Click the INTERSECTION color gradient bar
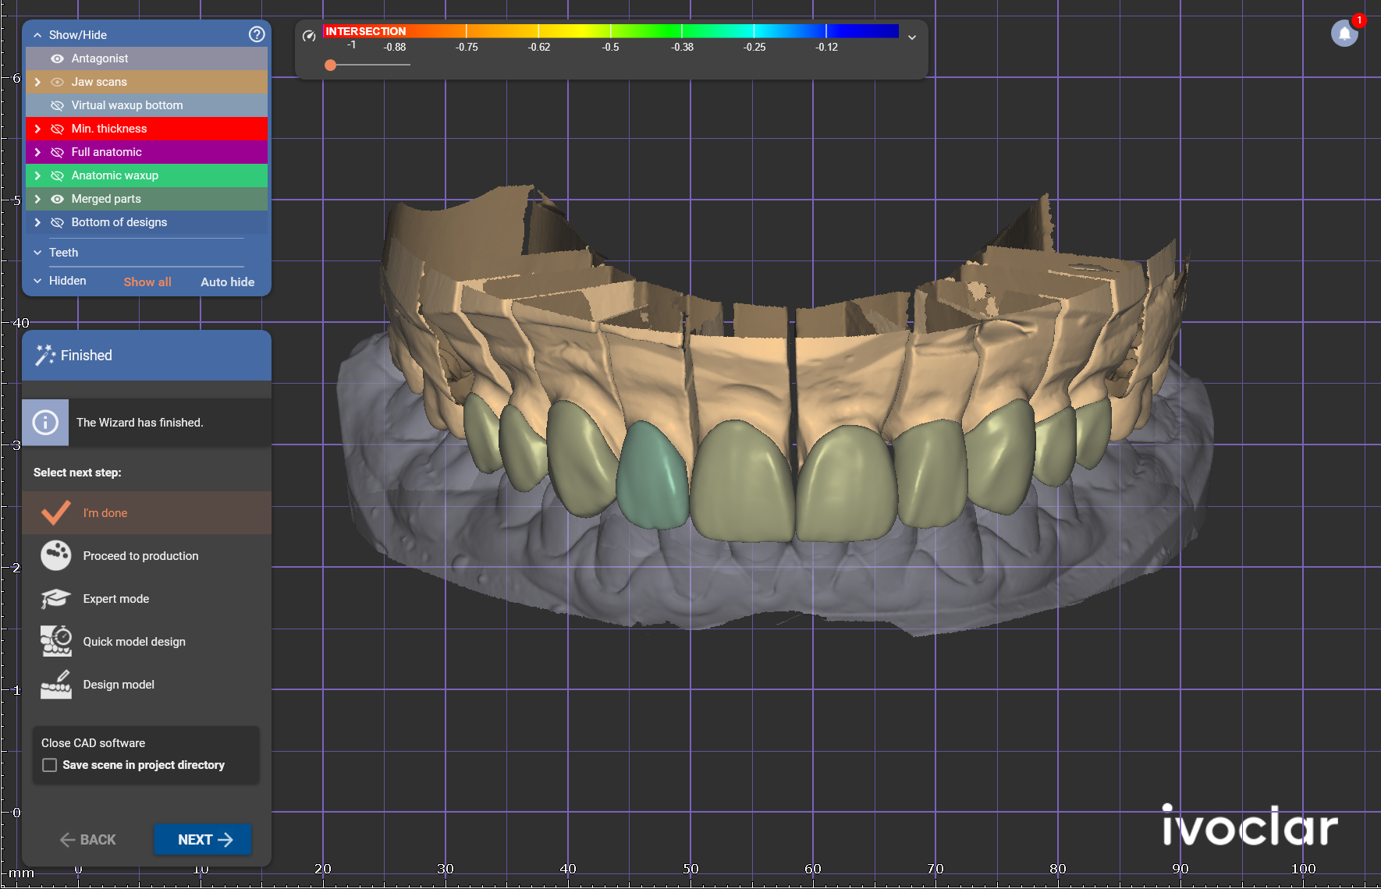This screenshot has width=1381, height=889. click(x=611, y=31)
